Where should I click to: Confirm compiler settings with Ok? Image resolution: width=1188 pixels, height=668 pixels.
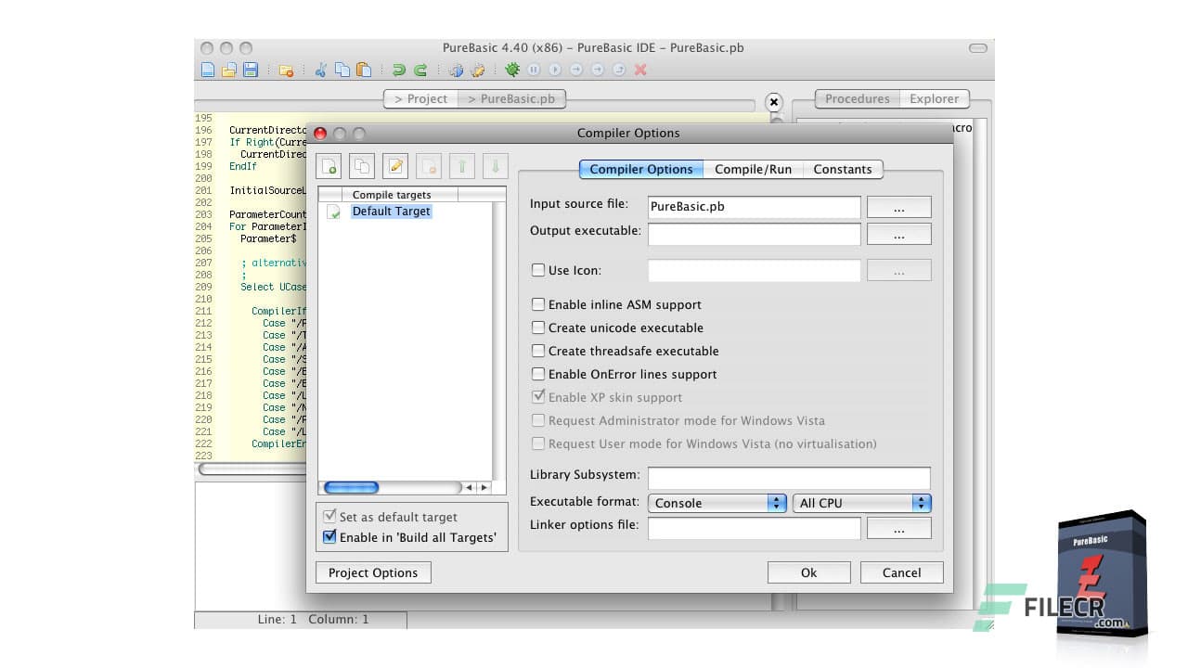[807, 572]
